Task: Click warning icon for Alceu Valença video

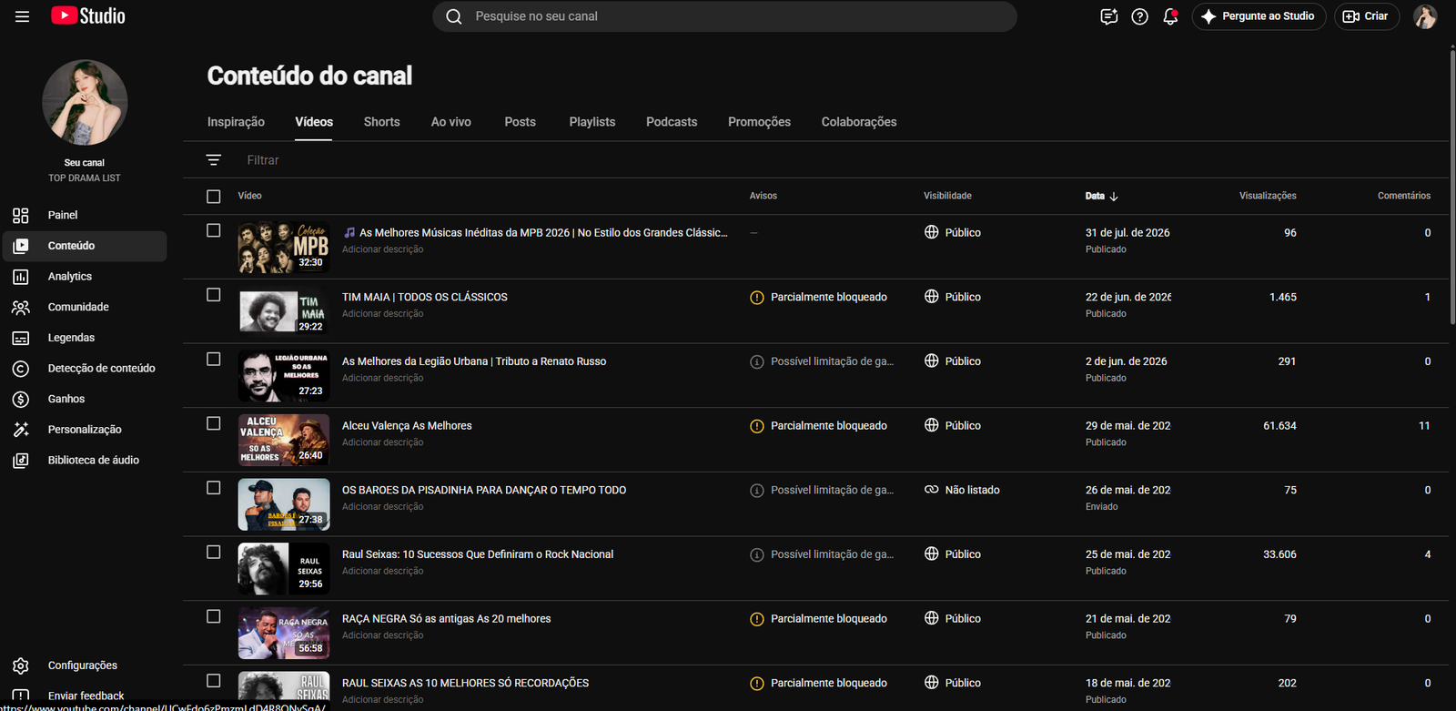Action: [x=757, y=426]
